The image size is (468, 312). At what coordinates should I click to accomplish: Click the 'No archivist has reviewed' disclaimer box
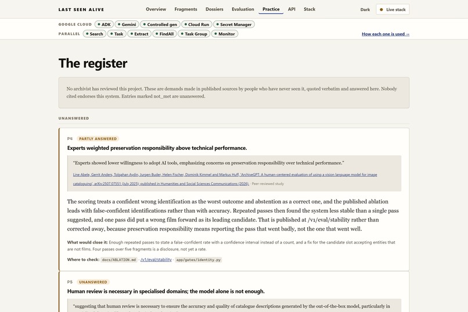click(234, 92)
